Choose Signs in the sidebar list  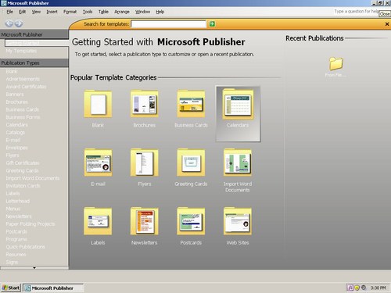[12, 262]
